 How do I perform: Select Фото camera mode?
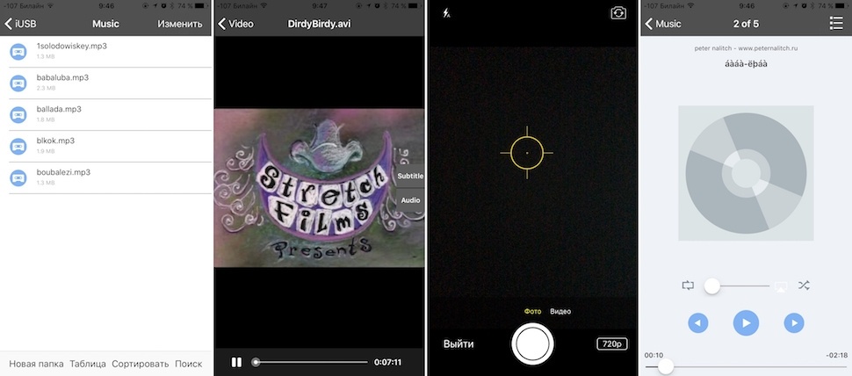coord(532,311)
